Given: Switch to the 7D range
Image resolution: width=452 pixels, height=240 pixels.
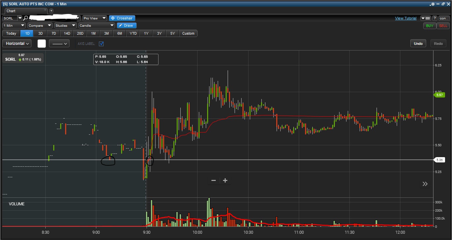Looking at the screenshot, I should click(x=54, y=33).
